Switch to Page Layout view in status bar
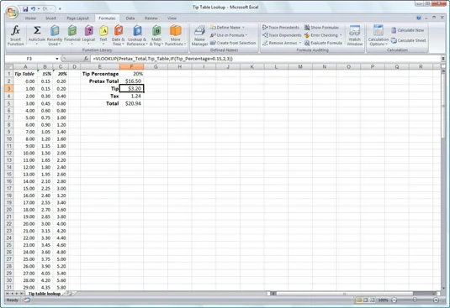The width and height of the screenshot is (450, 308). pyautogui.click(x=366, y=300)
